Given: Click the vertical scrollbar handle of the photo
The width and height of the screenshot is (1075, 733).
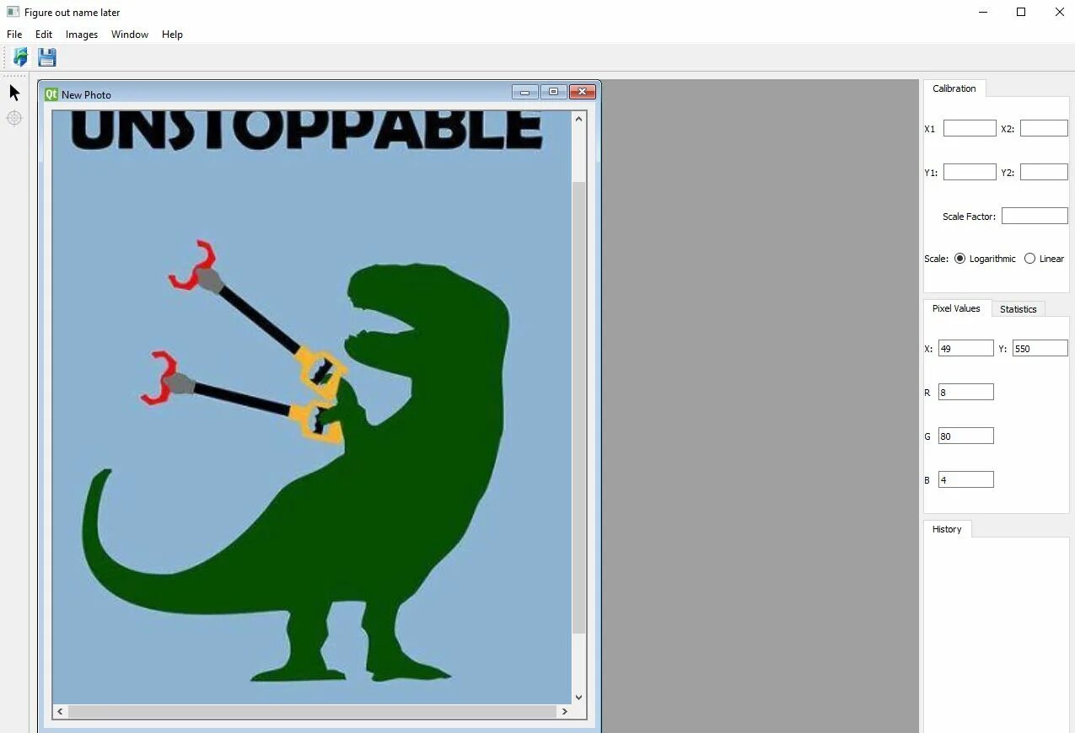Looking at the screenshot, I should 578,407.
